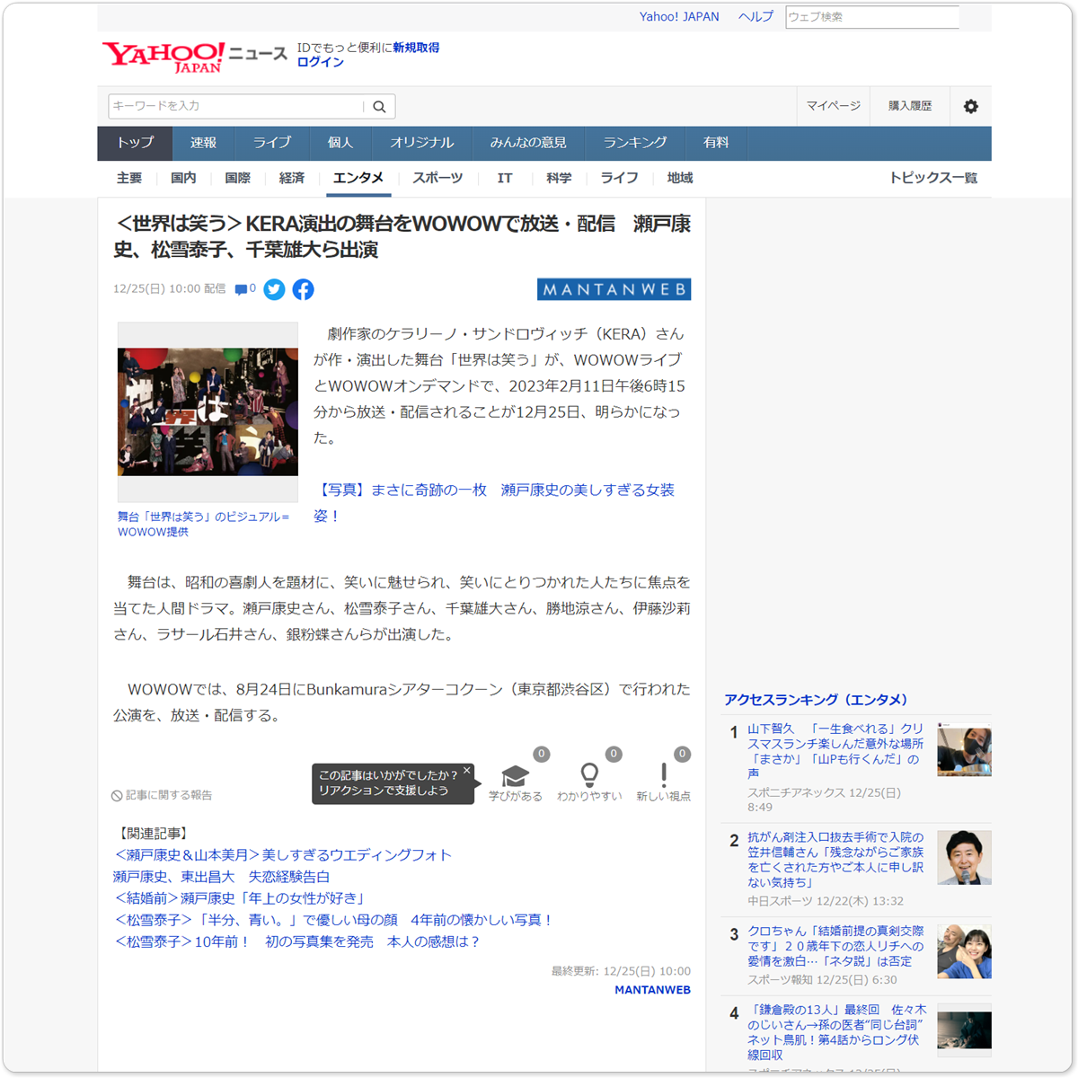Go to 地域 category
This screenshot has height=1078, width=1078.
pos(680,178)
